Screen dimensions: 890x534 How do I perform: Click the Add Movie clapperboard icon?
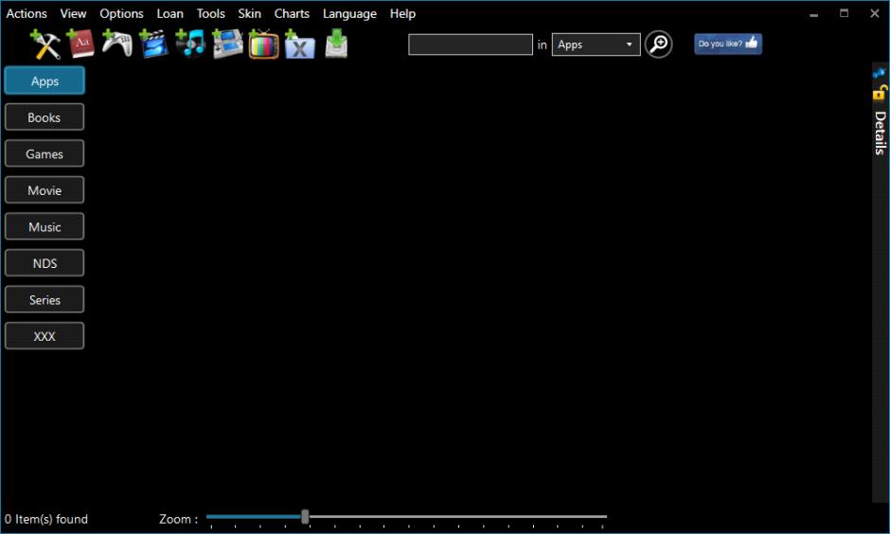(153, 44)
